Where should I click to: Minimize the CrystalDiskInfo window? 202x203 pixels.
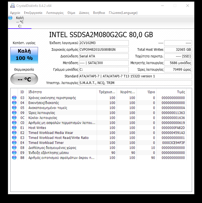(162, 6)
